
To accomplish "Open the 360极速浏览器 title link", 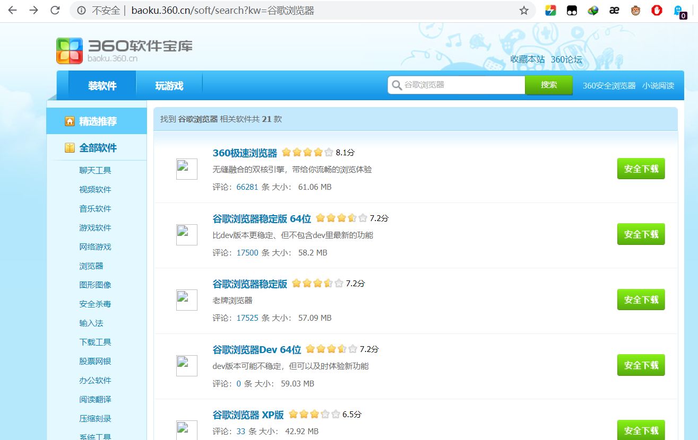I will click(x=245, y=153).
